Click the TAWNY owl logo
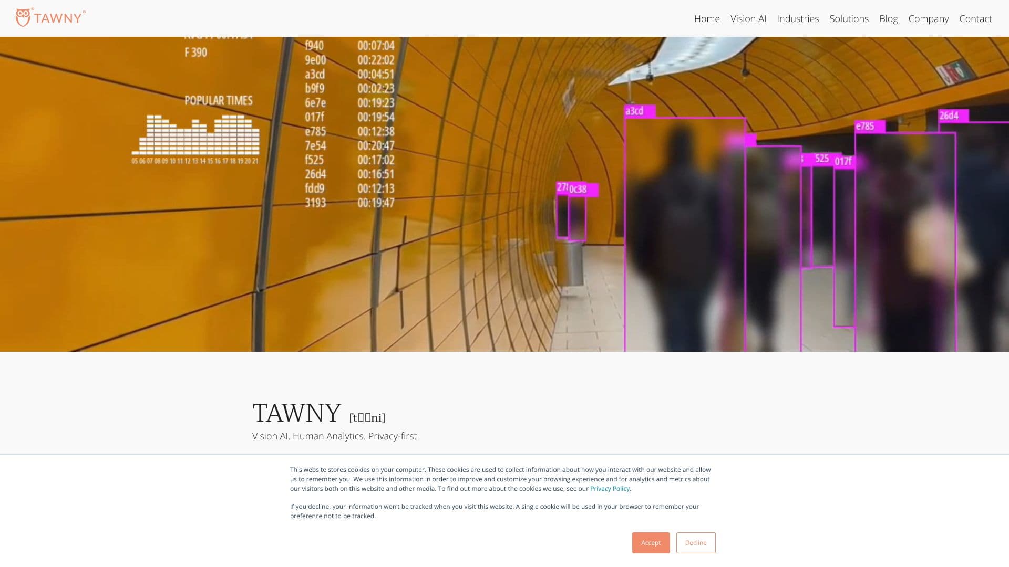Screen dimensions: 1009x567 point(50,18)
